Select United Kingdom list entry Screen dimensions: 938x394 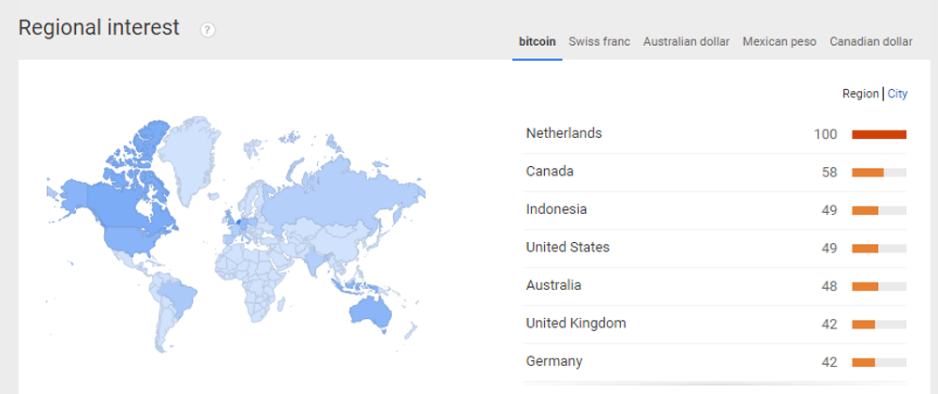(x=576, y=324)
